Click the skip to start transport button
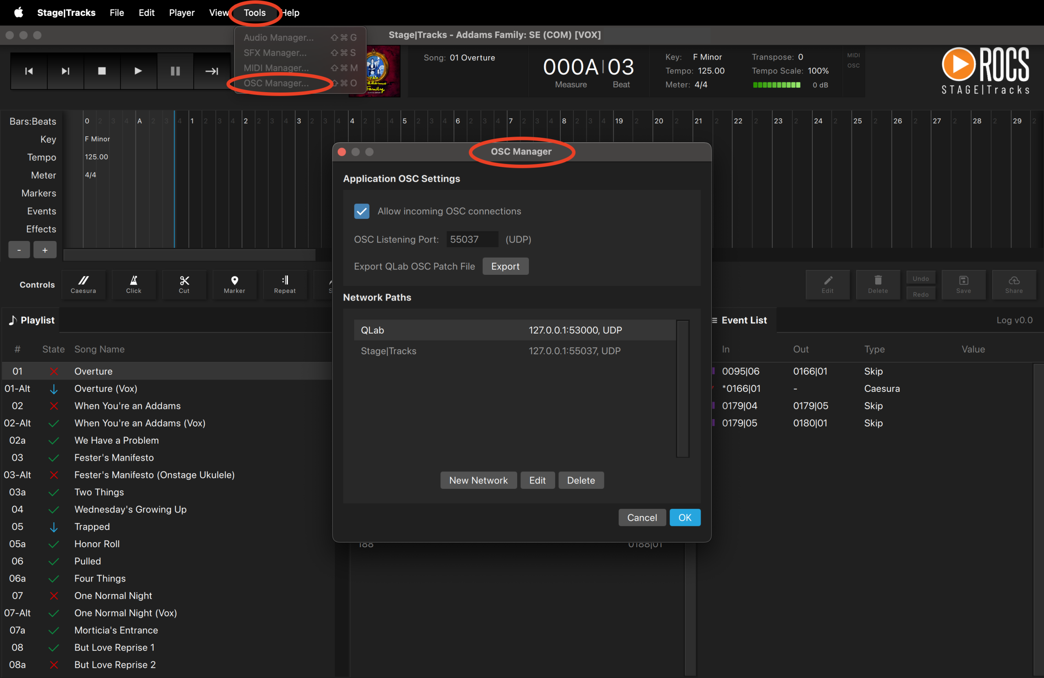 pyautogui.click(x=29, y=71)
